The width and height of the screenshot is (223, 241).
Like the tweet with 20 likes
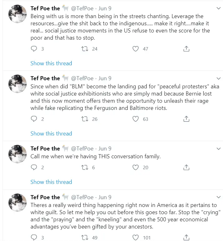pyautogui.click(x=135, y=168)
